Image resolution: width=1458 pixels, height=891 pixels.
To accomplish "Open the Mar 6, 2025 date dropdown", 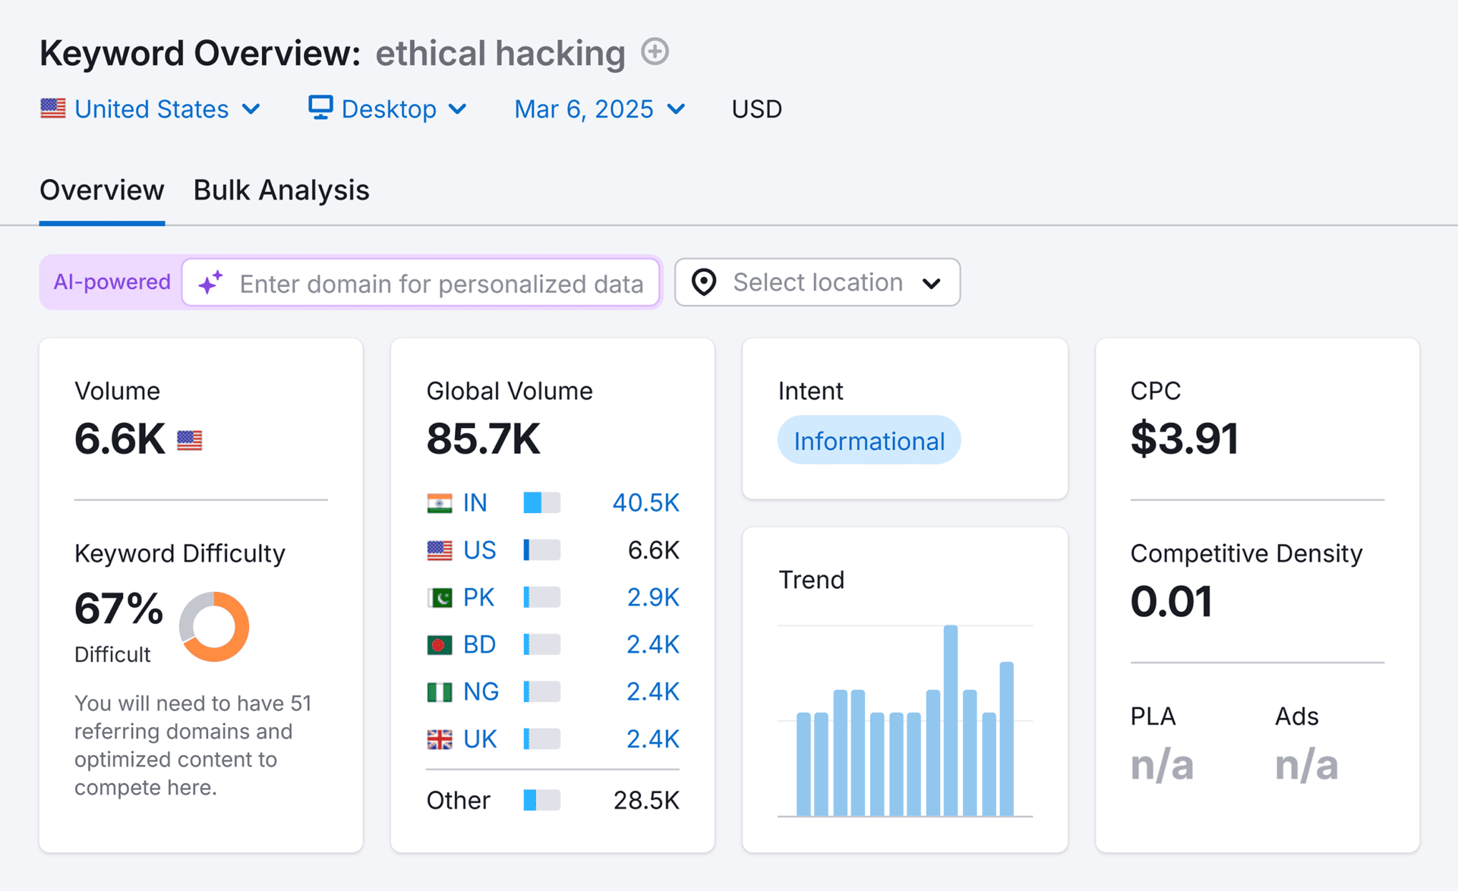I will pos(599,109).
